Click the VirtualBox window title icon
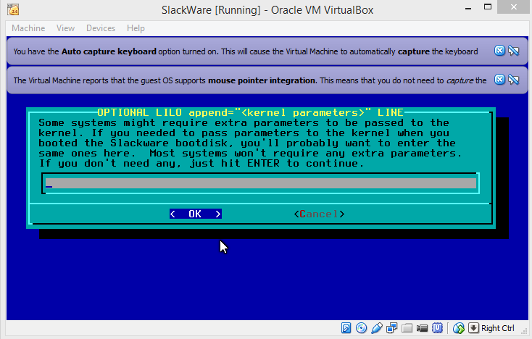This screenshot has width=532, height=339. coord(13,9)
